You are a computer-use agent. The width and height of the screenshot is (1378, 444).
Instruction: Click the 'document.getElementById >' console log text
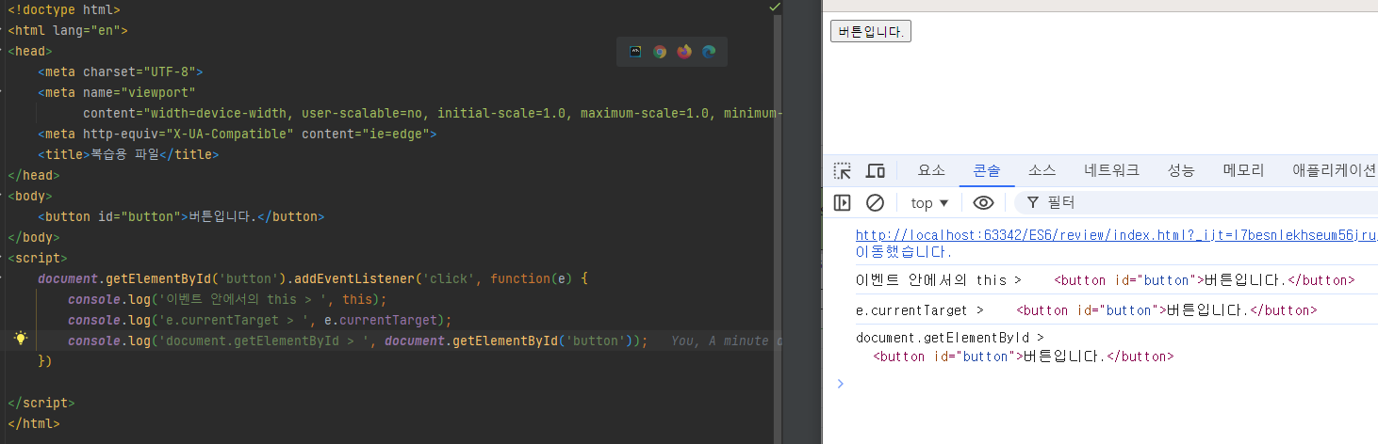pyautogui.click(x=949, y=337)
